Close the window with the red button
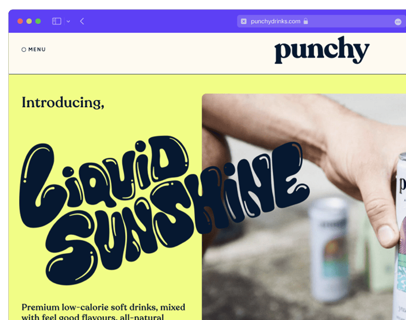406x320 pixels. tap(20, 21)
